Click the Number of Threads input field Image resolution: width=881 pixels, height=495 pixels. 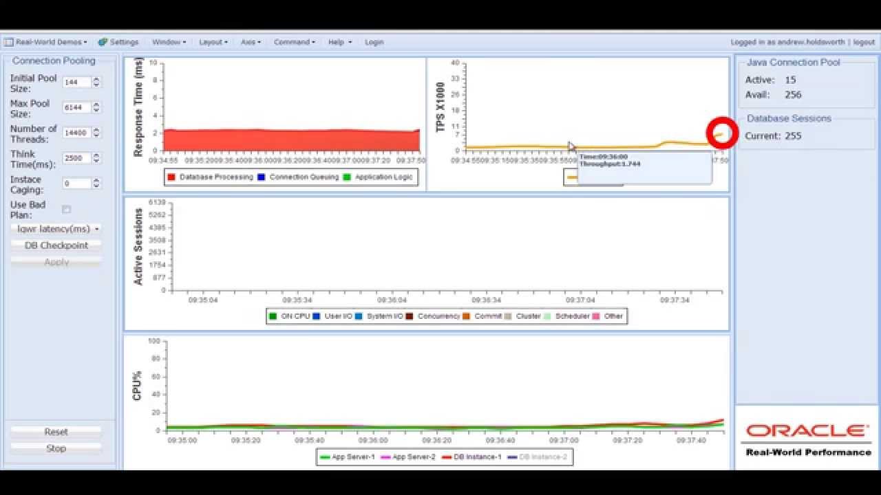[x=76, y=133]
